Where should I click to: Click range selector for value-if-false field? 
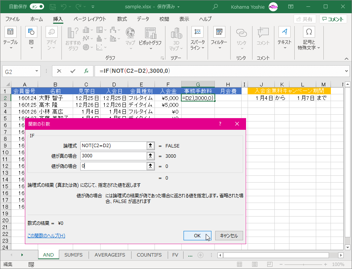(x=151, y=166)
